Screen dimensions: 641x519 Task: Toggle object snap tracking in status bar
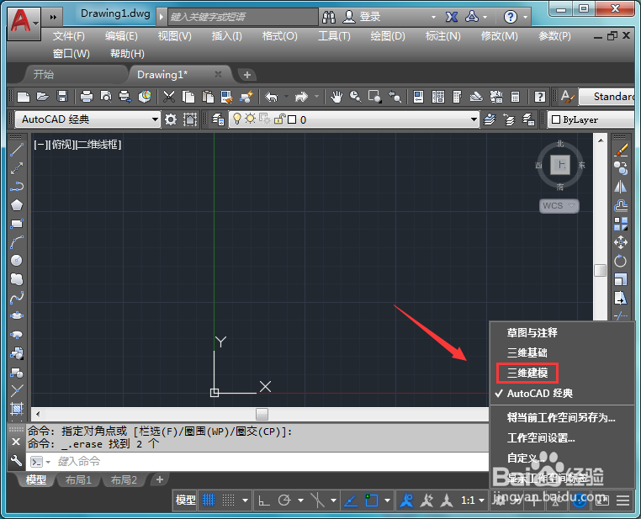coord(350,500)
